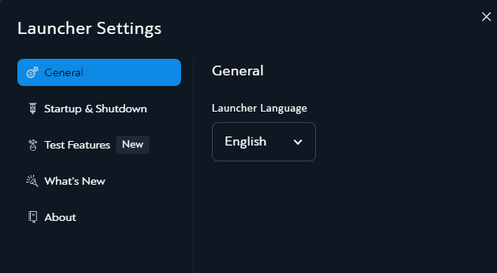This screenshot has width=497, height=273.
Task: Click the Launcher Settings title text
Action: [x=90, y=29]
